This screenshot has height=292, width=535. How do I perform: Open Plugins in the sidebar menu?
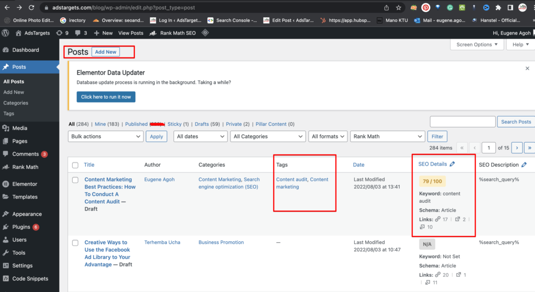(x=21, y=227)
